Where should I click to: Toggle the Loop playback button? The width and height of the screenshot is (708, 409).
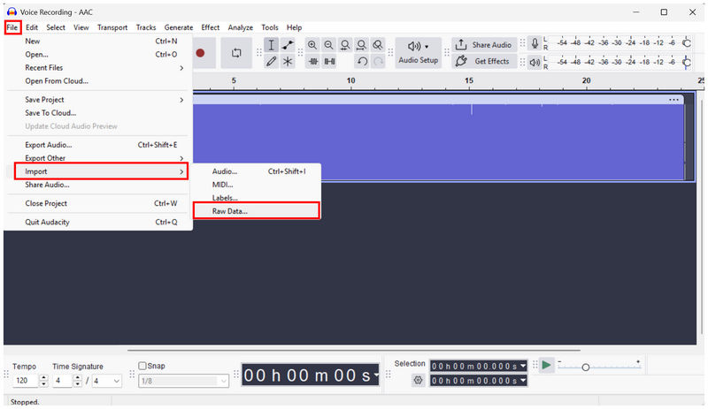click(x=236, y=53)
